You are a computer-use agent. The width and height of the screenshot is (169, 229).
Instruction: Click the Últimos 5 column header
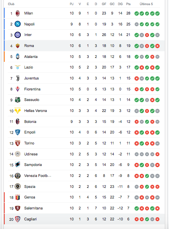coord(146,4)
